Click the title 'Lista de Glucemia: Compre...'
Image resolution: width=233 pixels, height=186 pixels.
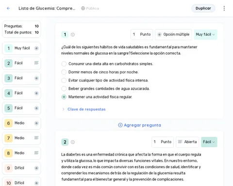[47, 8]
